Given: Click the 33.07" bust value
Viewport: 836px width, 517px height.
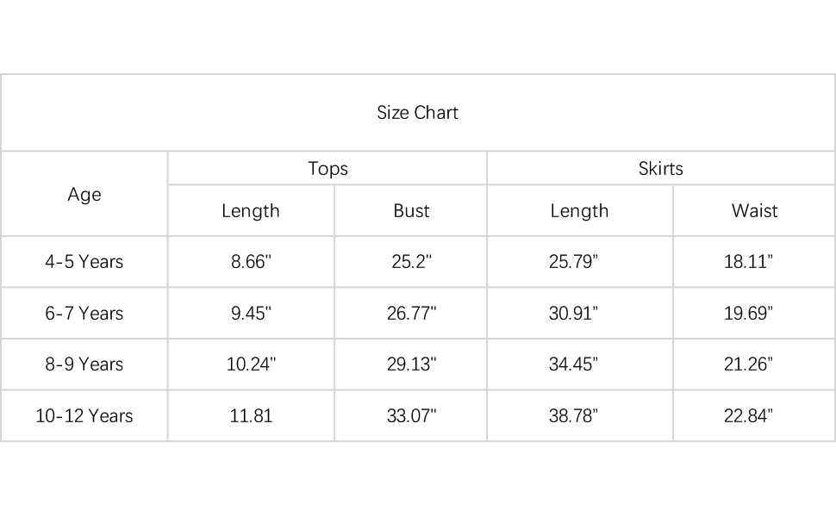Looking at the screenshot, I should pos(411,416).
